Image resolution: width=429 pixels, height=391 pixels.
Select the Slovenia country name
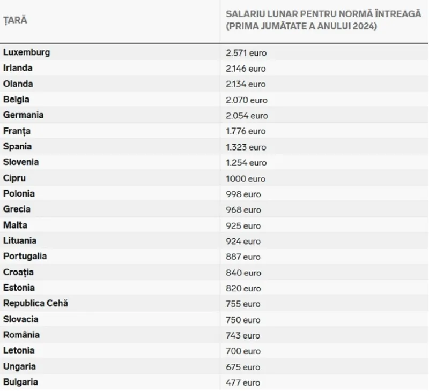click(21, 162)
